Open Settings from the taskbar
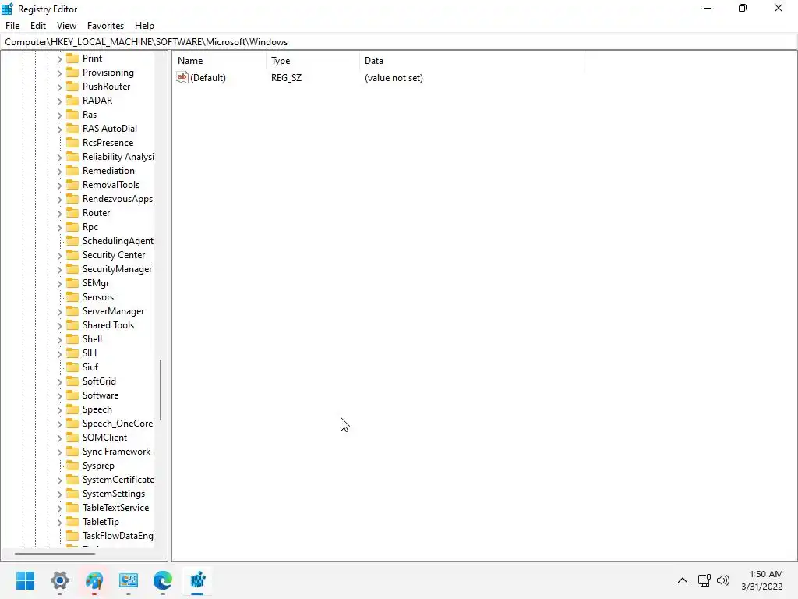Image resolution: width=798 pixels, height=599 pixels. pyautogui.click(x=59, y=580)
